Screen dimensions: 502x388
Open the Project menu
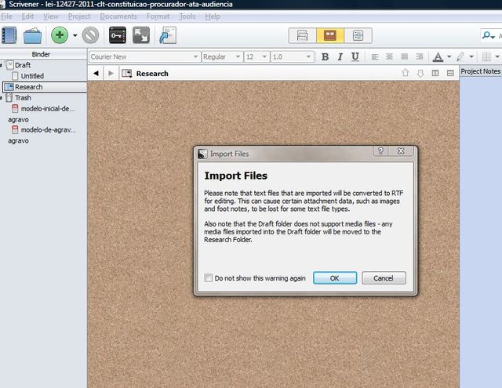click(x=79, y=16)
